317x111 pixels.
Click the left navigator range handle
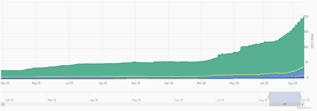[269, 97]
